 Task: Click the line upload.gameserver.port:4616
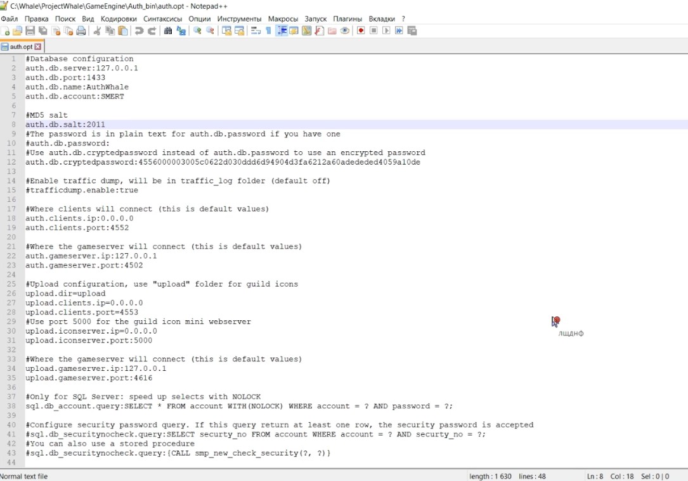89,378
